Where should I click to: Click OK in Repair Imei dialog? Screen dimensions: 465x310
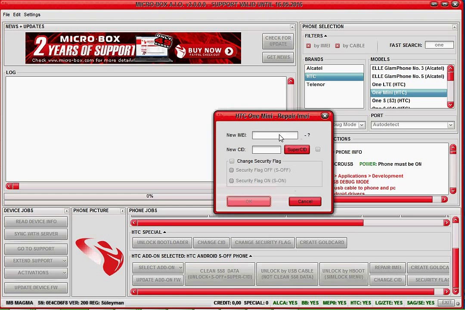pos(249,201)
